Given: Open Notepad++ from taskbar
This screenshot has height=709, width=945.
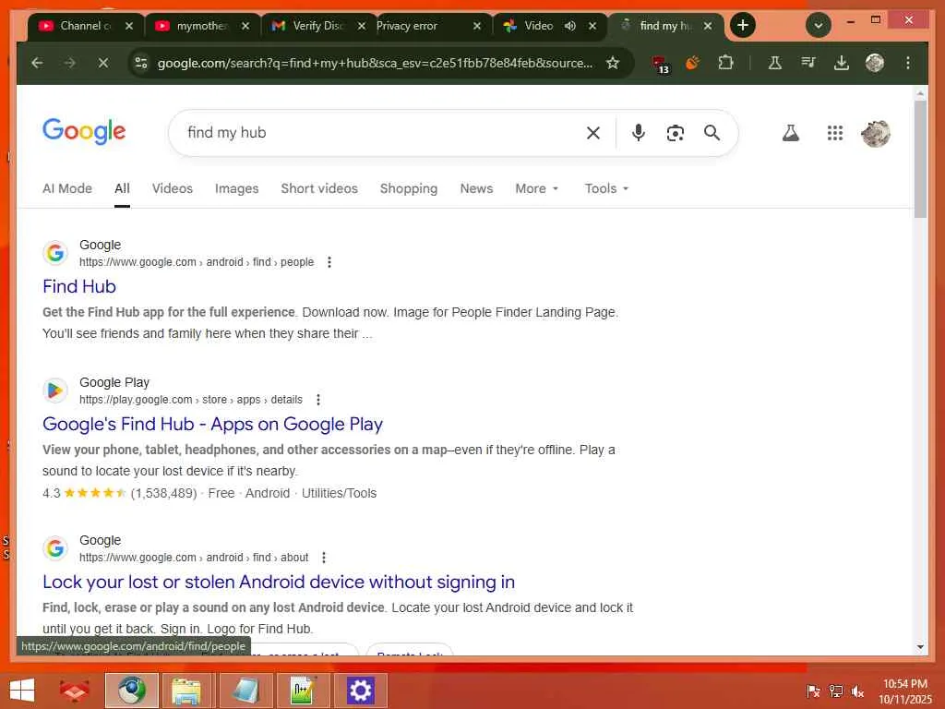Looking at the screenshot, I should [303, 691].
